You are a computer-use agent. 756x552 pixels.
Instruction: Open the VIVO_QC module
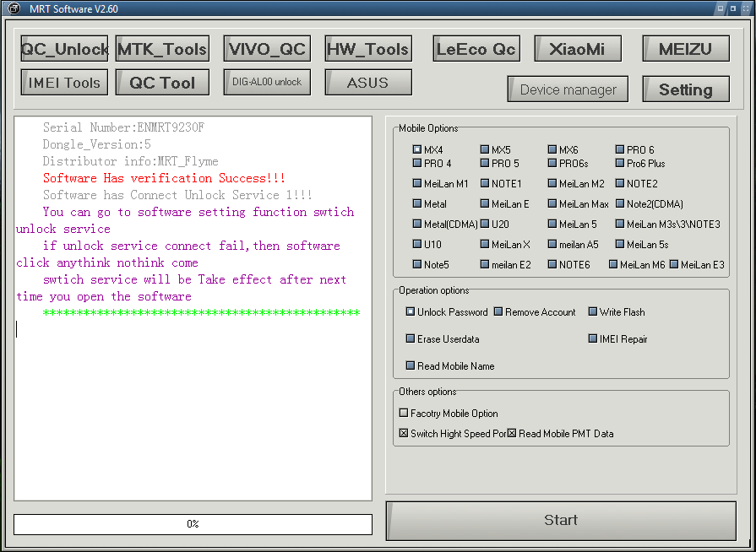pyautogui.click(x=267, y=49)
